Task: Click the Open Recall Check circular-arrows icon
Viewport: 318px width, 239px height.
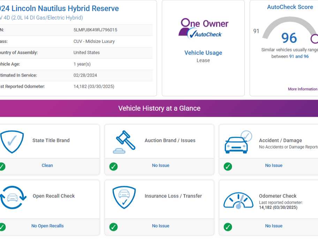Action: [13, 197]
